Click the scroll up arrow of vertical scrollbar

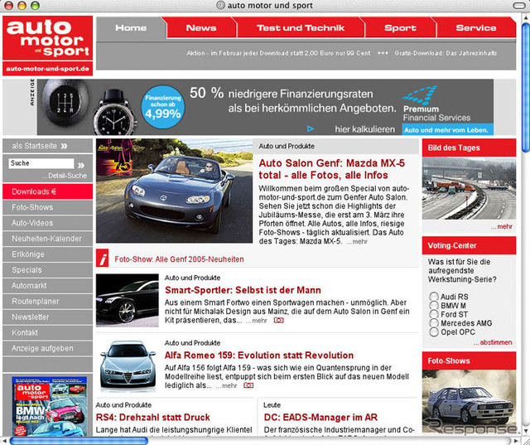526,17
